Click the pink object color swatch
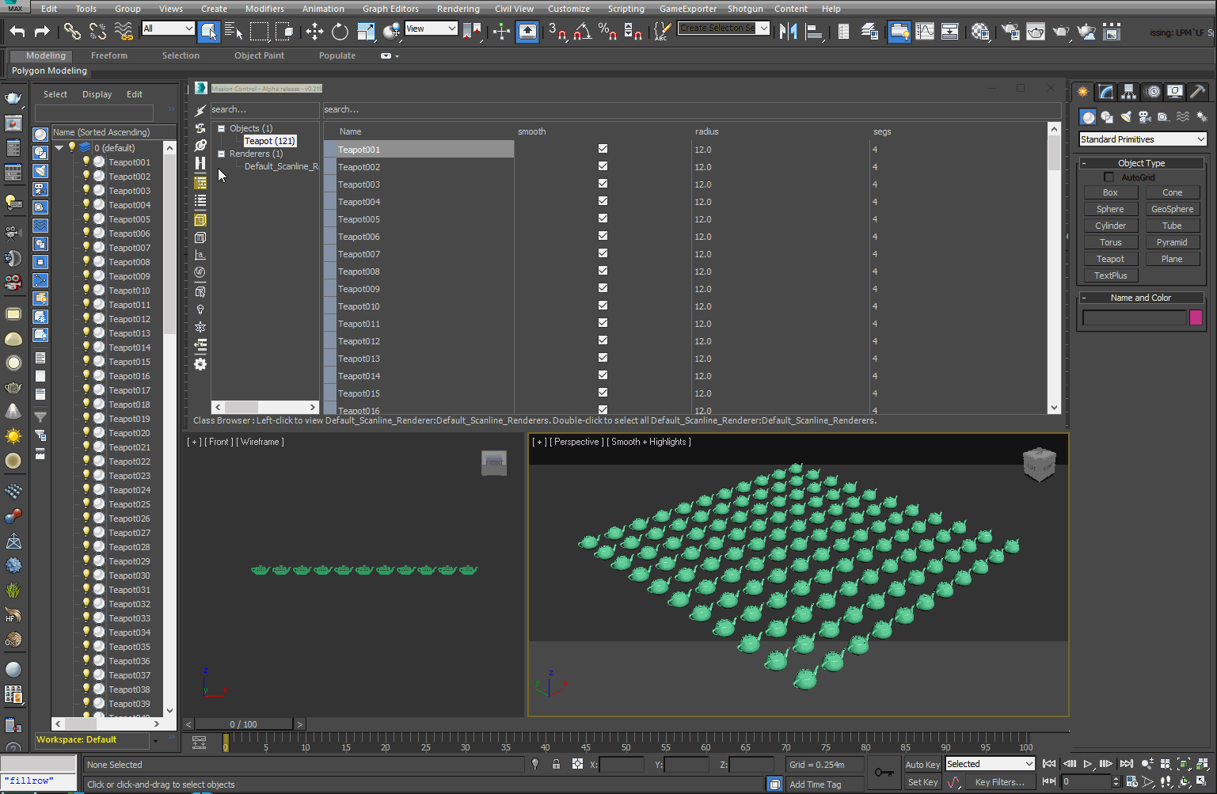The height and width of the screenshot is (794, 1217). point(1196,317)
